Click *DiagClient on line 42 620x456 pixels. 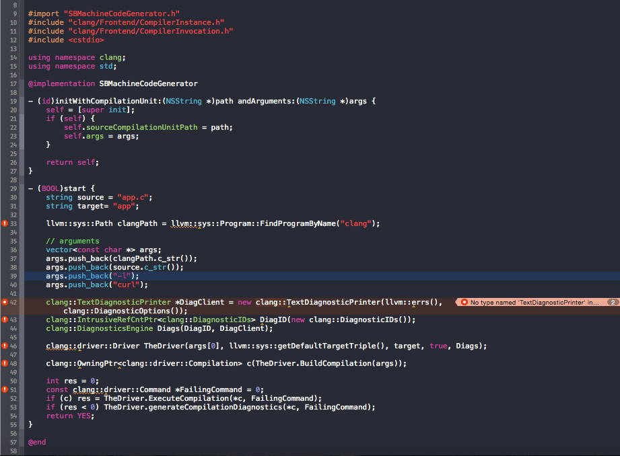(x=200, y=302)
